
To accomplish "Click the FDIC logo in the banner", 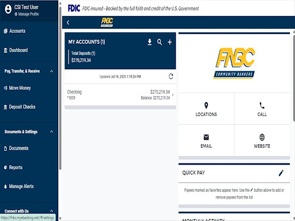I will (74, 8).
